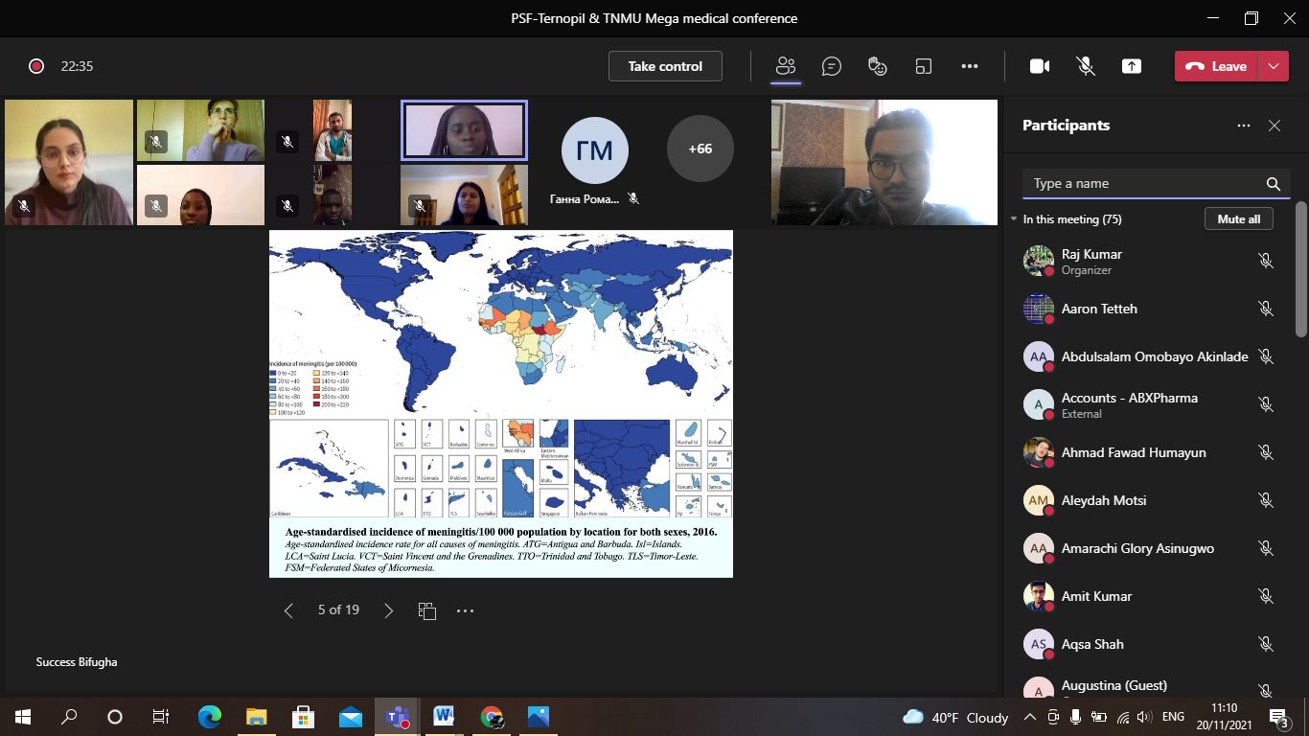
Task: Close the Participants panel
Action: 1275,126
